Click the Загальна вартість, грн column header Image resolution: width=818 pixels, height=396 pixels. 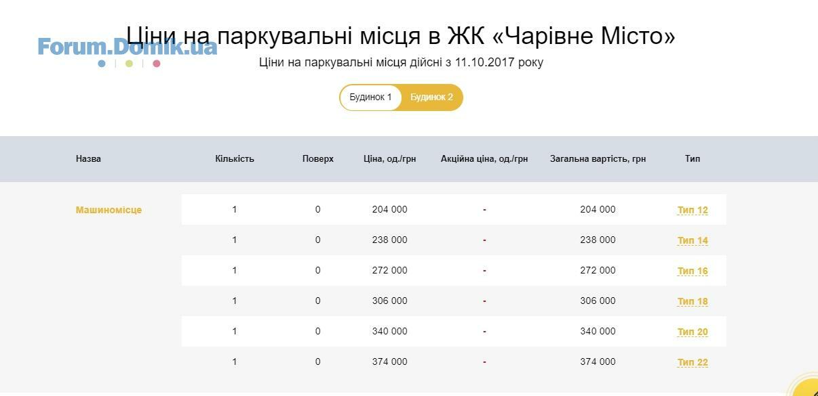tap(598, 158)
